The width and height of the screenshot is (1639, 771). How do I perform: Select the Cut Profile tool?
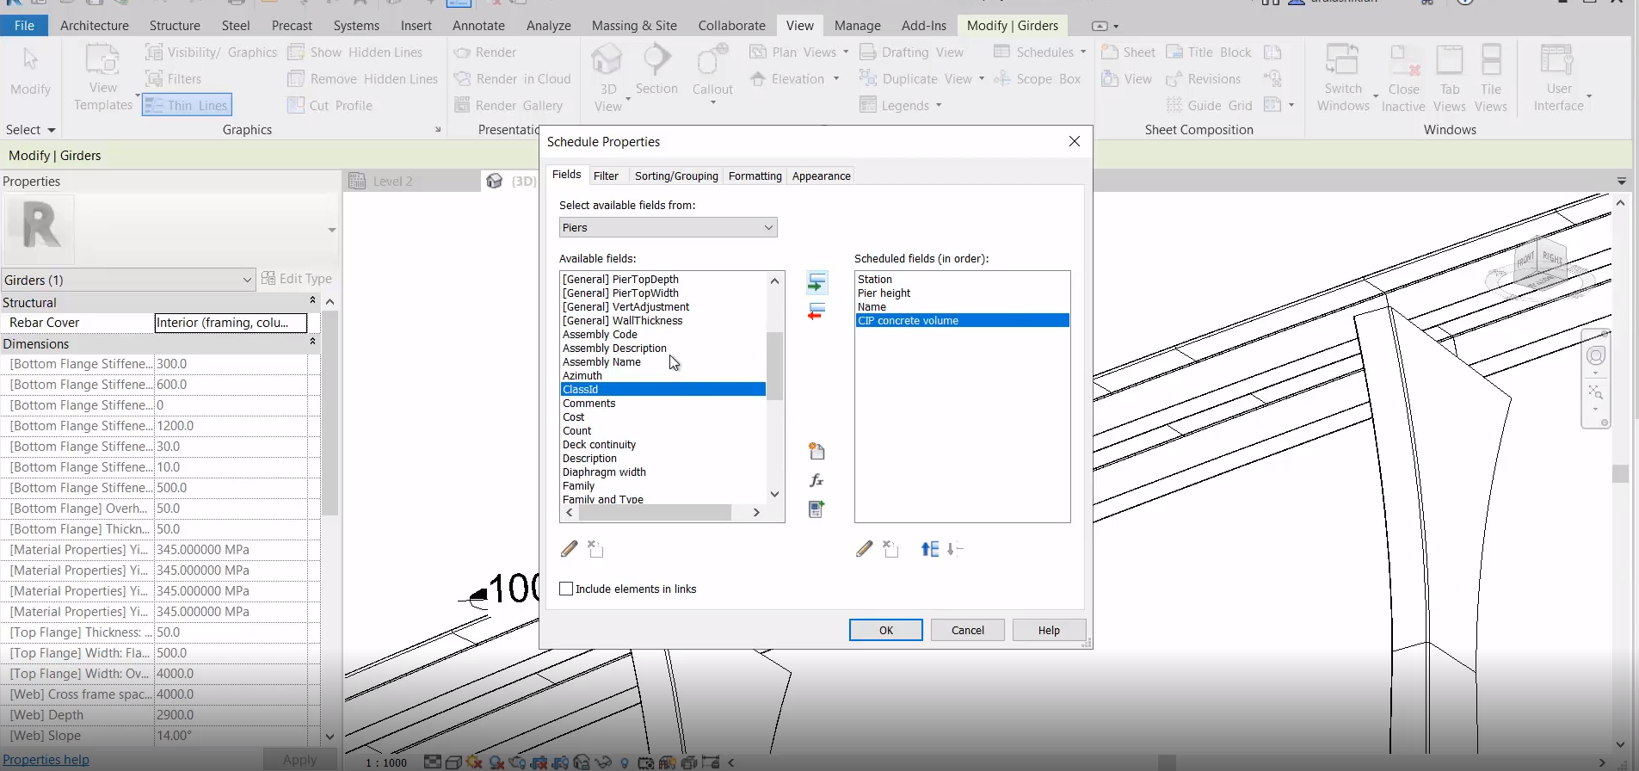pos(330,106)
